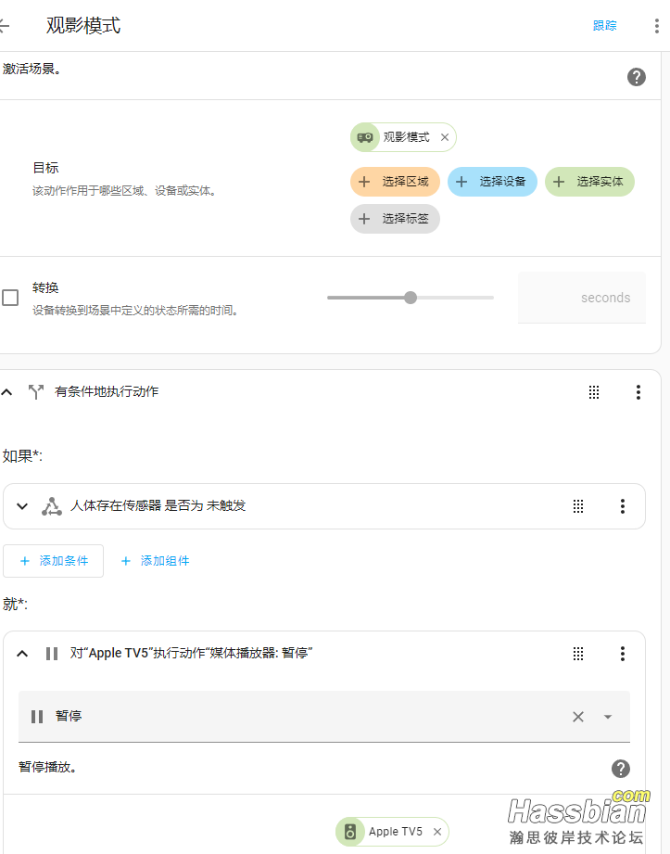
Task: Grab the drag handle of Apple TV5 action
Action: [578, 653]
